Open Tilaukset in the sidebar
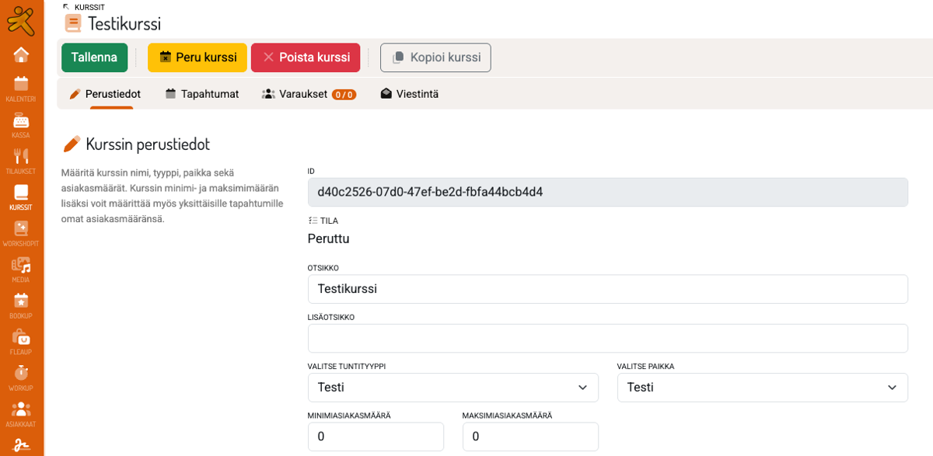The width and height of the screenshot is (933, 456). 21,161
